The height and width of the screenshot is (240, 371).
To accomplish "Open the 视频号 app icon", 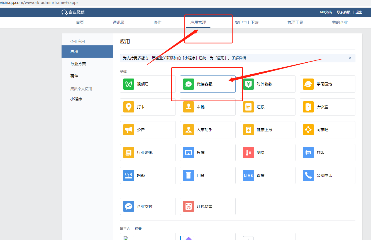I will coord(129,84).
